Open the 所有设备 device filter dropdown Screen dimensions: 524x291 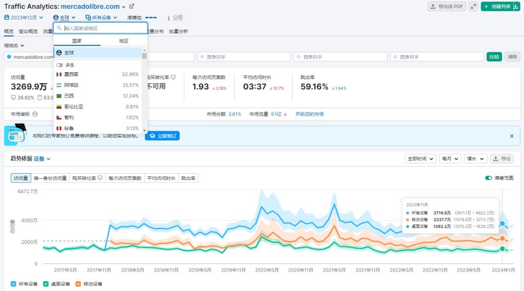click(101, 18)
